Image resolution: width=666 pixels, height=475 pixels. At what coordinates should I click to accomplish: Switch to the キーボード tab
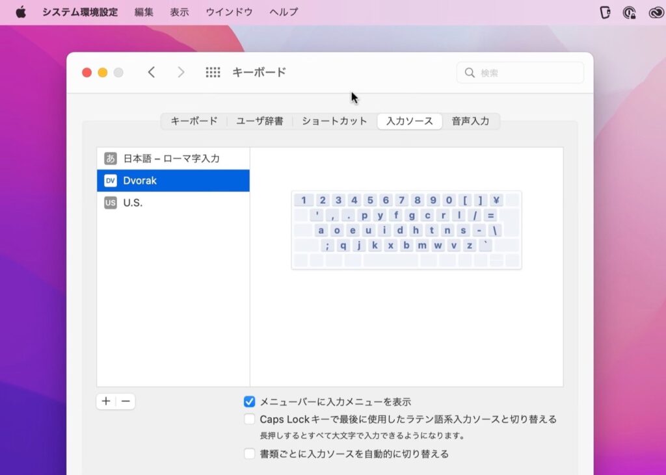coord(194,121)
